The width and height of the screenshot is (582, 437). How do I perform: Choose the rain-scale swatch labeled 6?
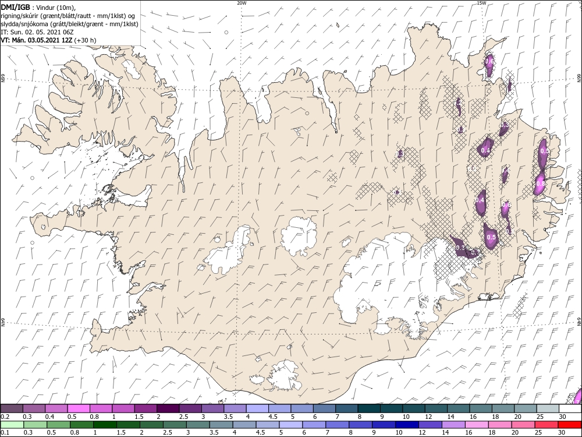(x=314, y=425)
